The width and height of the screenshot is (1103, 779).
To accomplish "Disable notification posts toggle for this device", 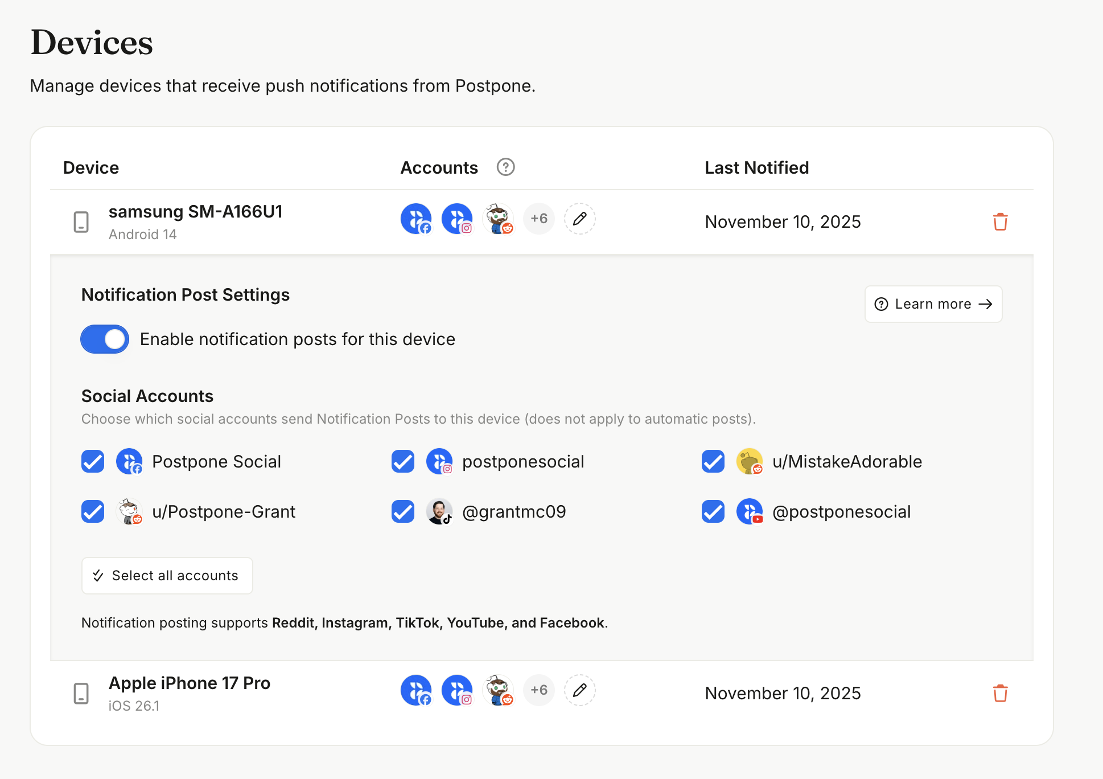I will click(x=105, y=339).
